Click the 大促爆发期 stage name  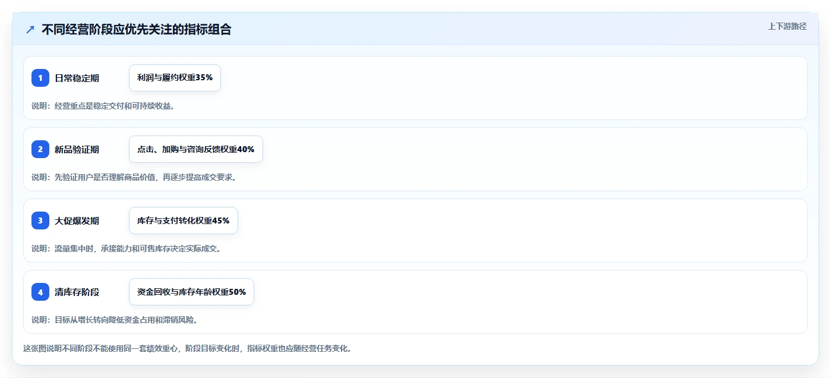coord(77,220)
